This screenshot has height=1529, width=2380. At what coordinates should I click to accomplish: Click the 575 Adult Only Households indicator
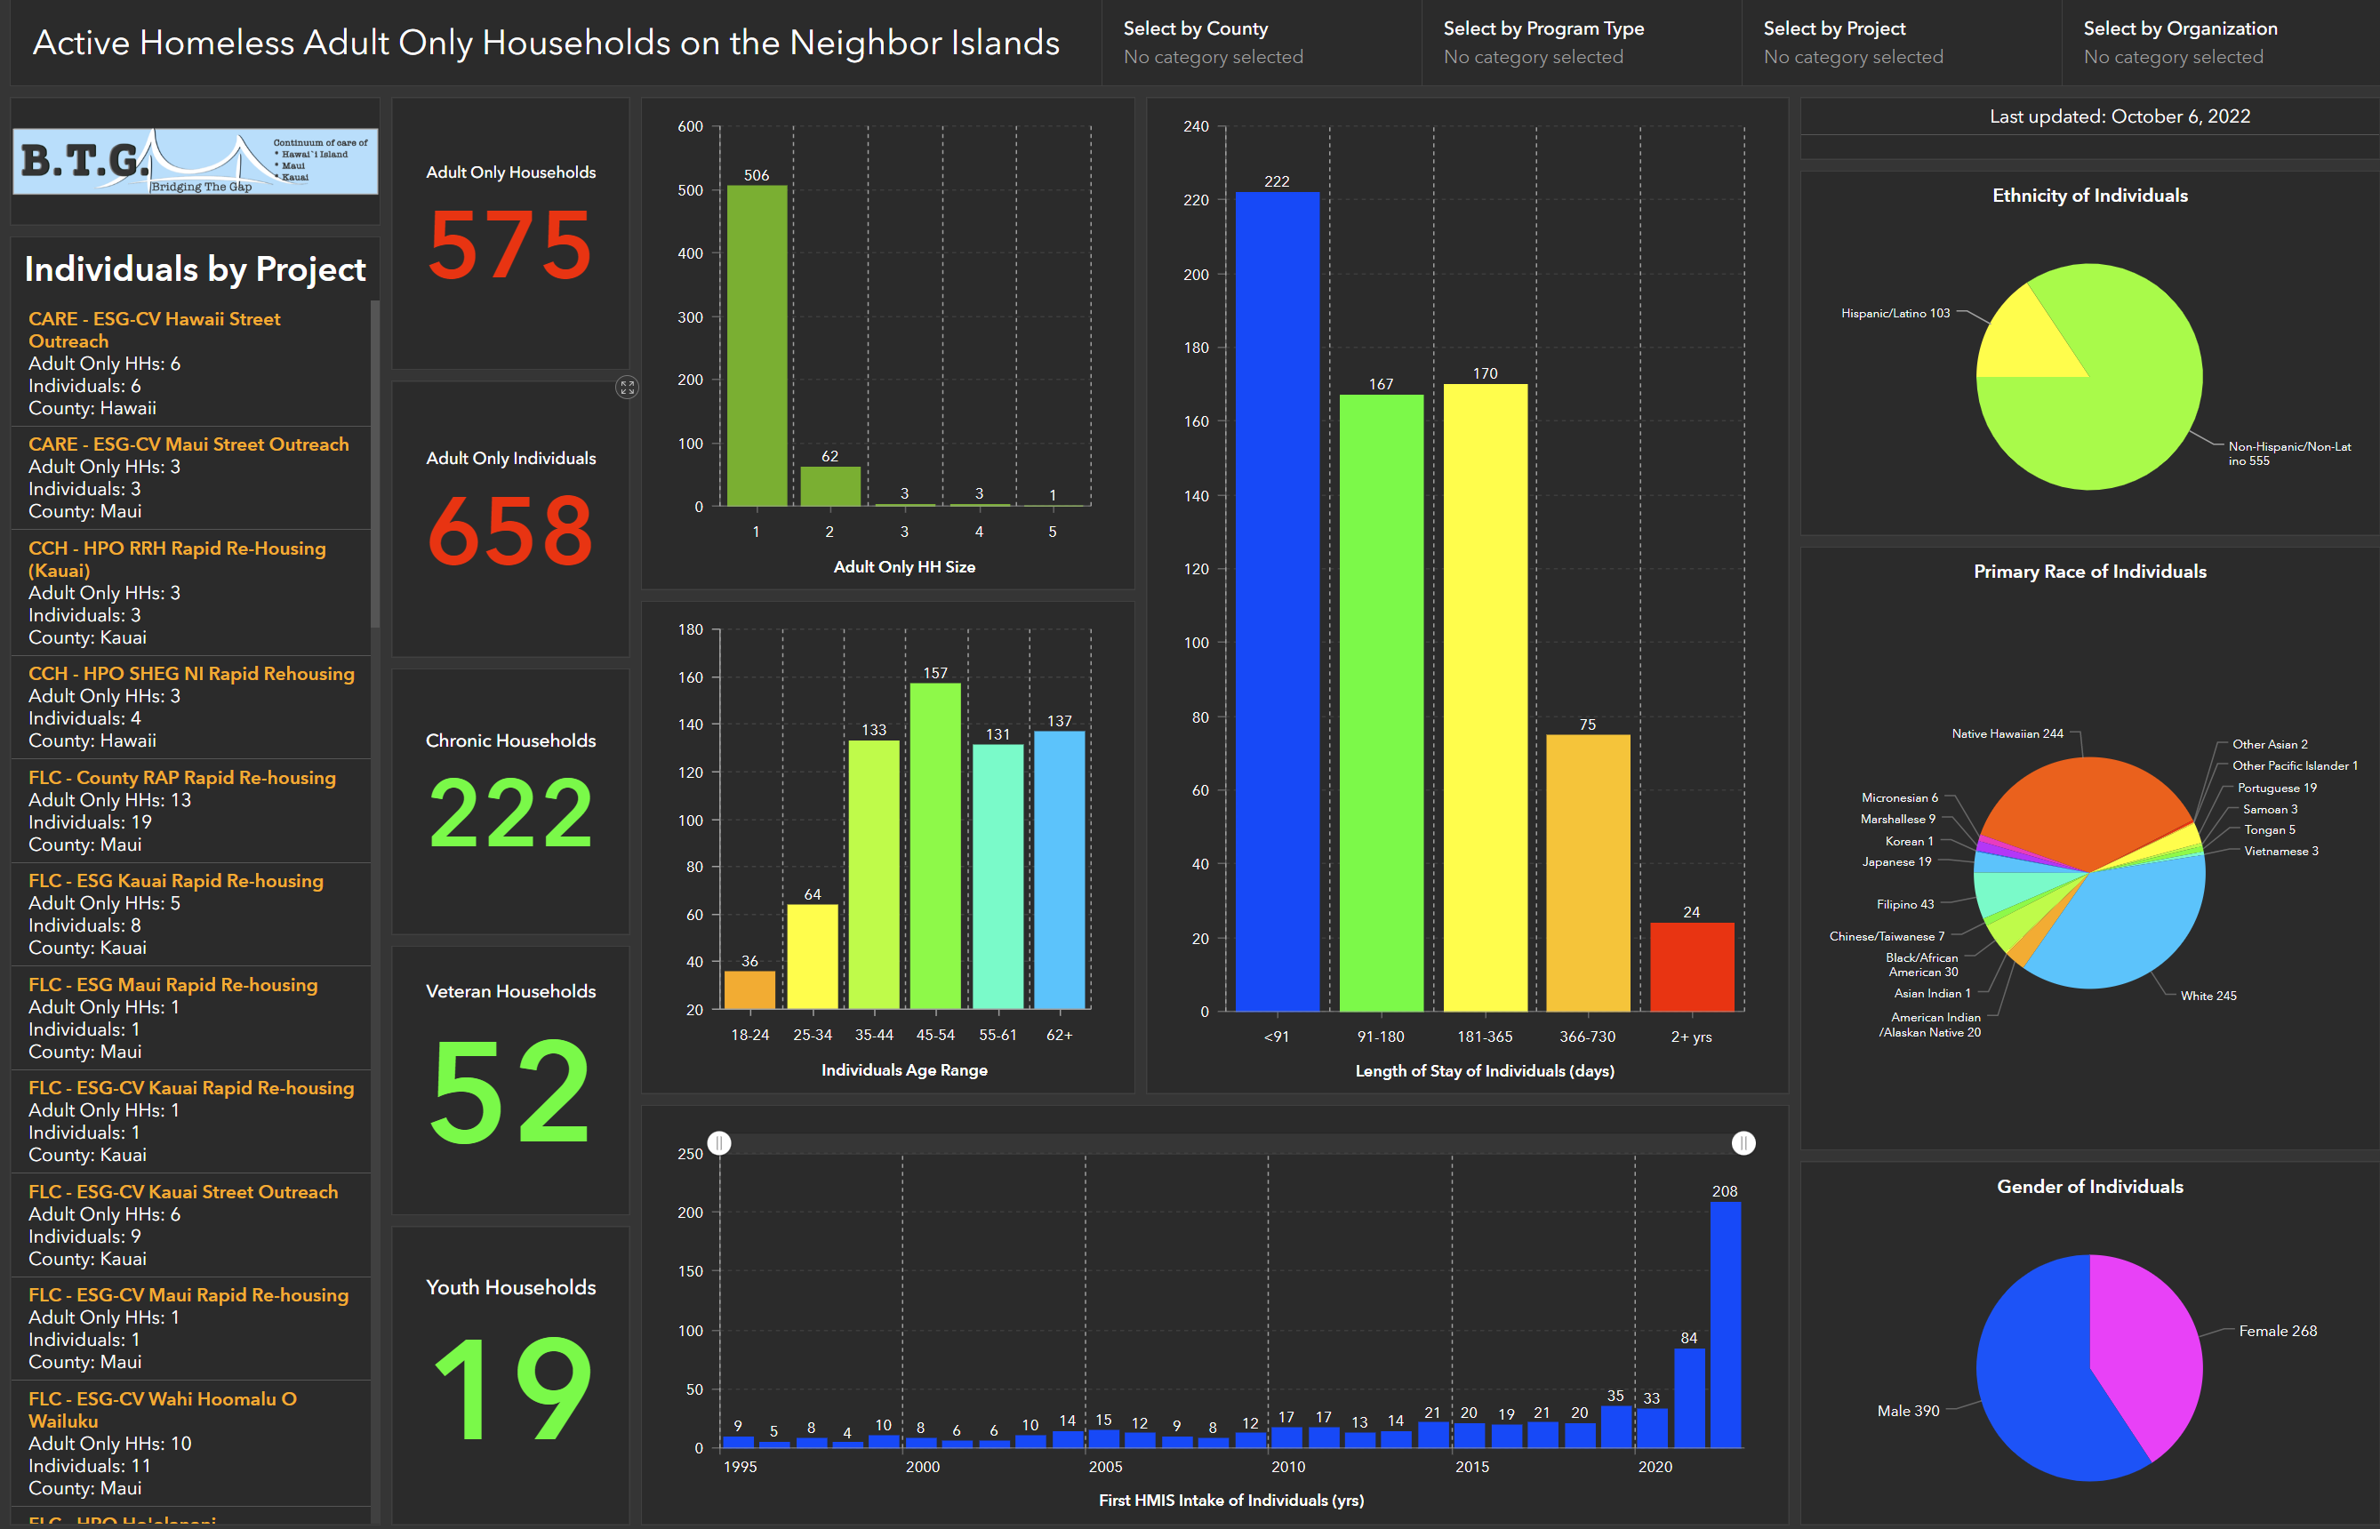[510, 233]
